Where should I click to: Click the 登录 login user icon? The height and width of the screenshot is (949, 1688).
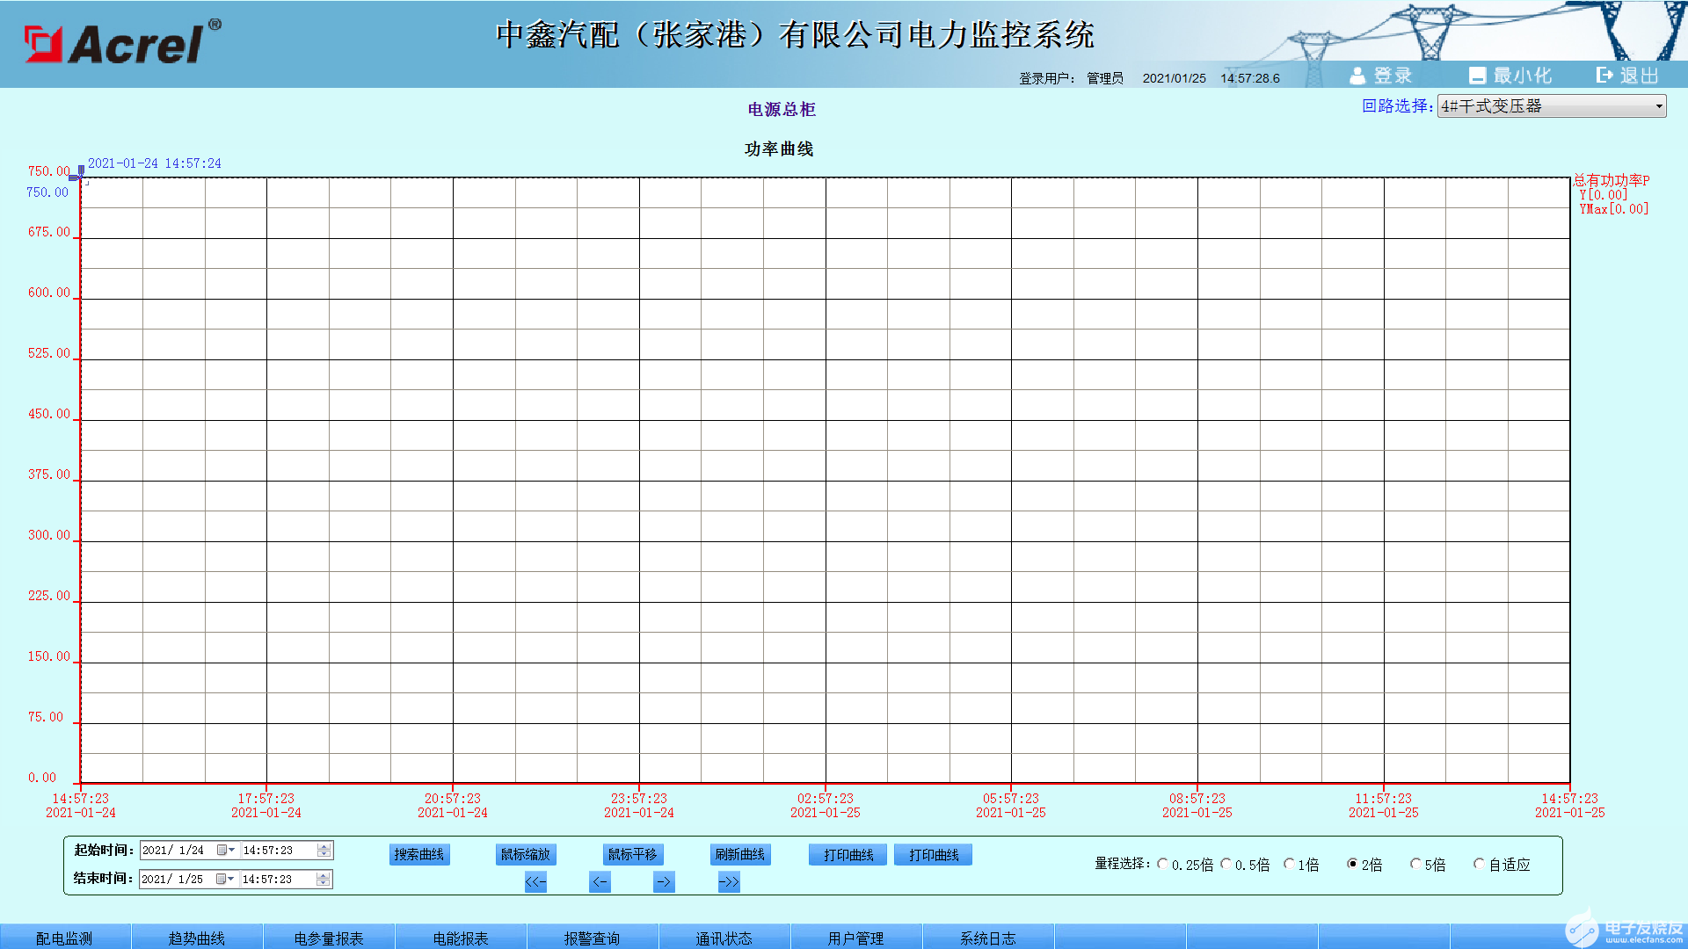pyautogui.click(x=1357, y=76)
